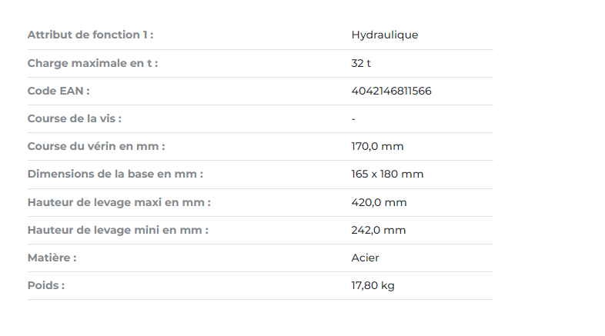Select the '17,80 kg' weight value
This screenshot has height=336, width=605.
click(x=373, y=285)
